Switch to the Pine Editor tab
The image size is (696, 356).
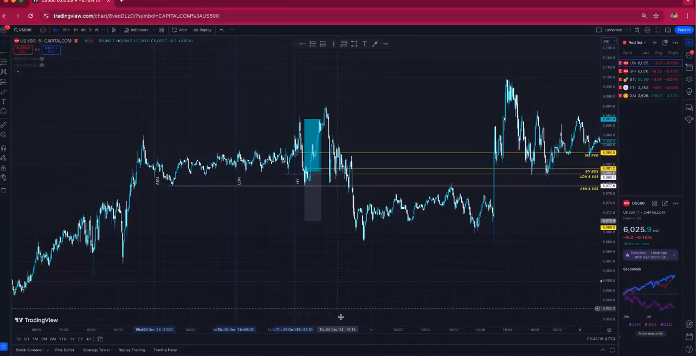(x=65, y=350)
